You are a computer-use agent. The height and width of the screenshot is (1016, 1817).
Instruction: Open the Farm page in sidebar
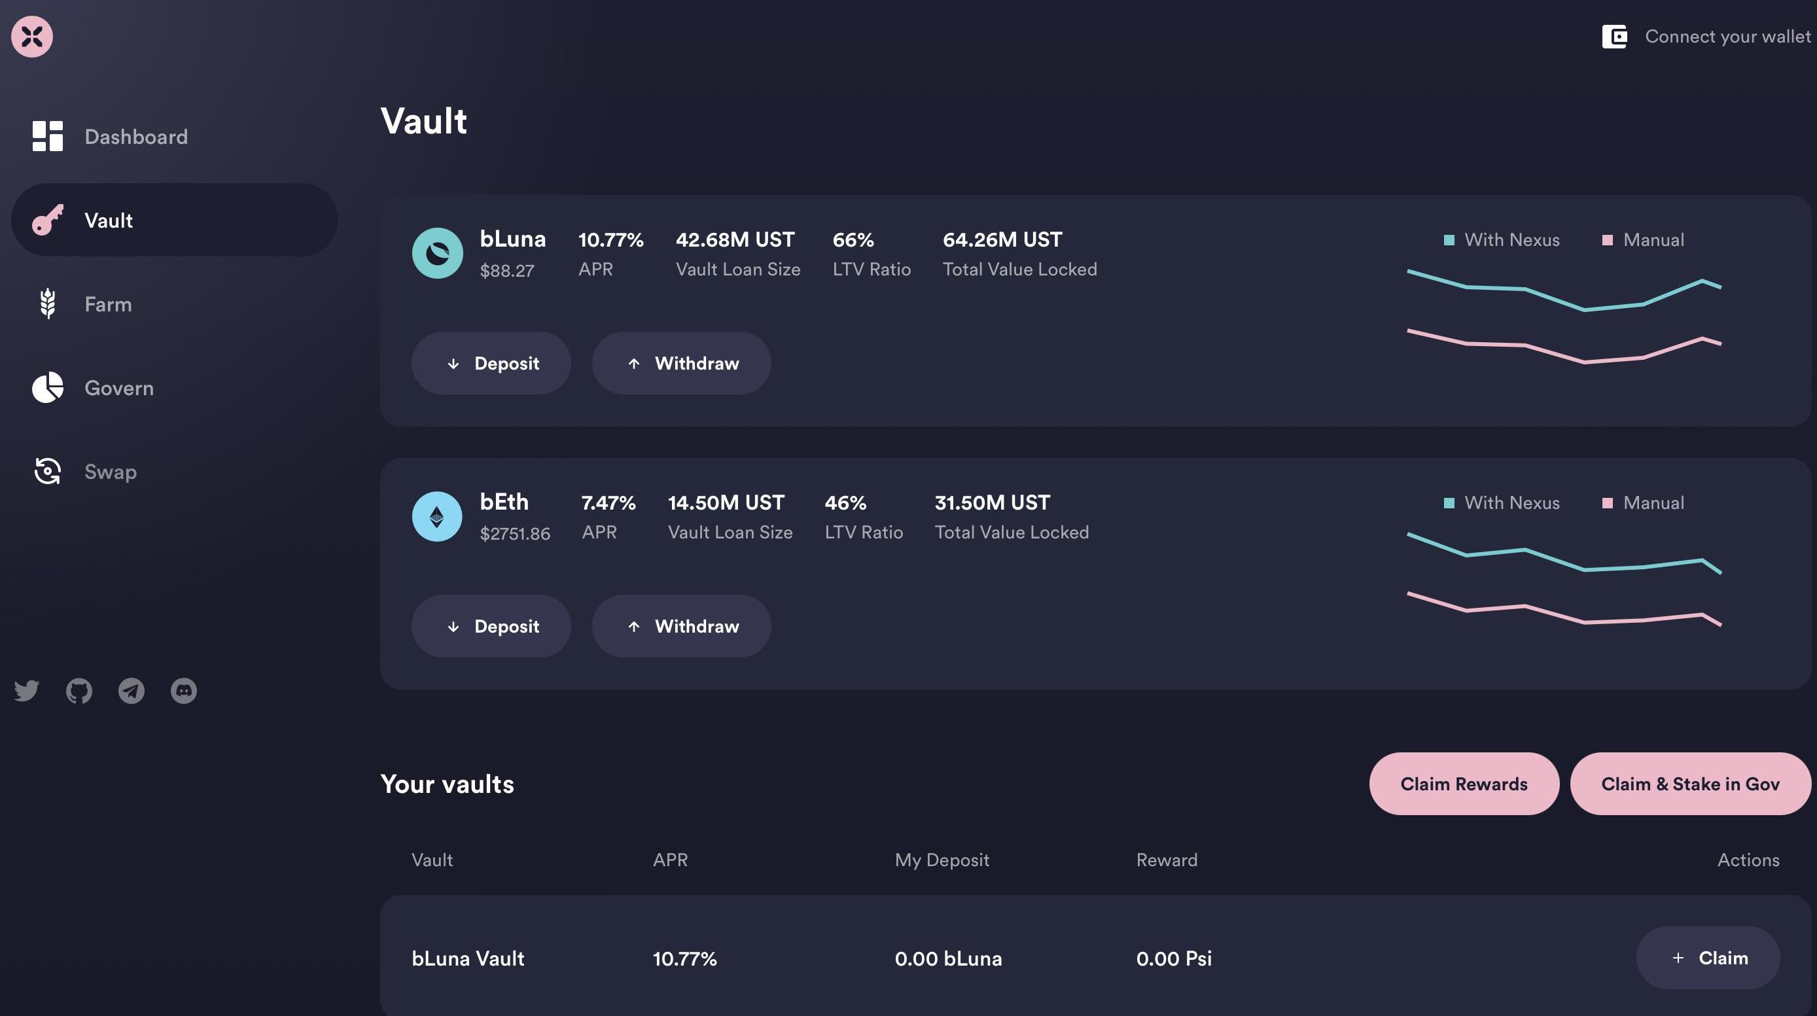click(x=107, y=304)
